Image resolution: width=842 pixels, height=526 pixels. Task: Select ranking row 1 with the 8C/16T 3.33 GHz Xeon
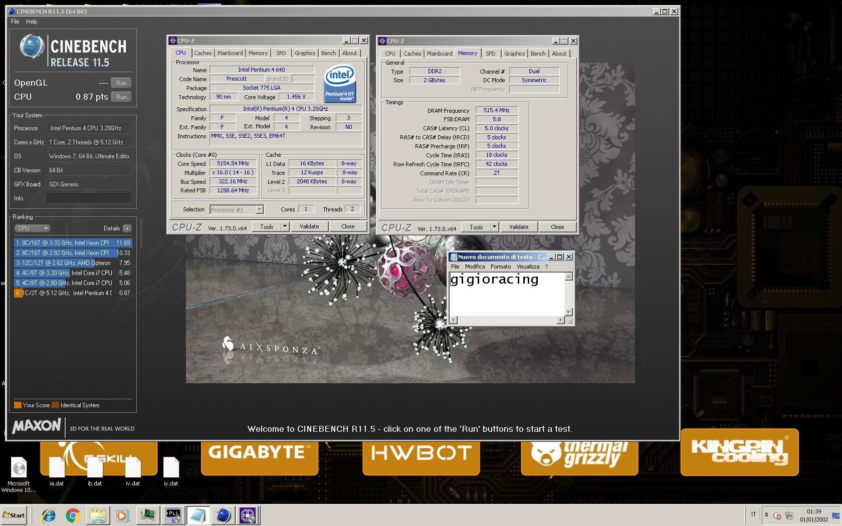point(73,243)
